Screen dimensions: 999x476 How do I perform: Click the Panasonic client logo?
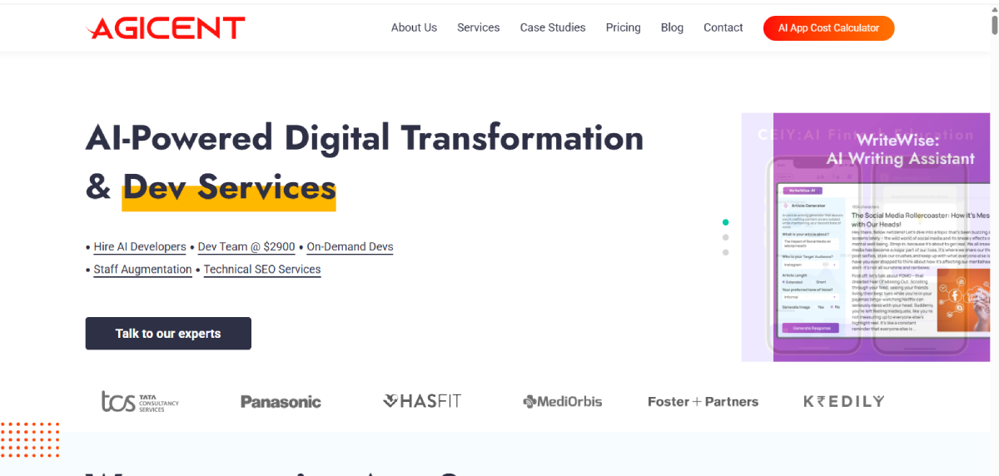tap(281, 402)
